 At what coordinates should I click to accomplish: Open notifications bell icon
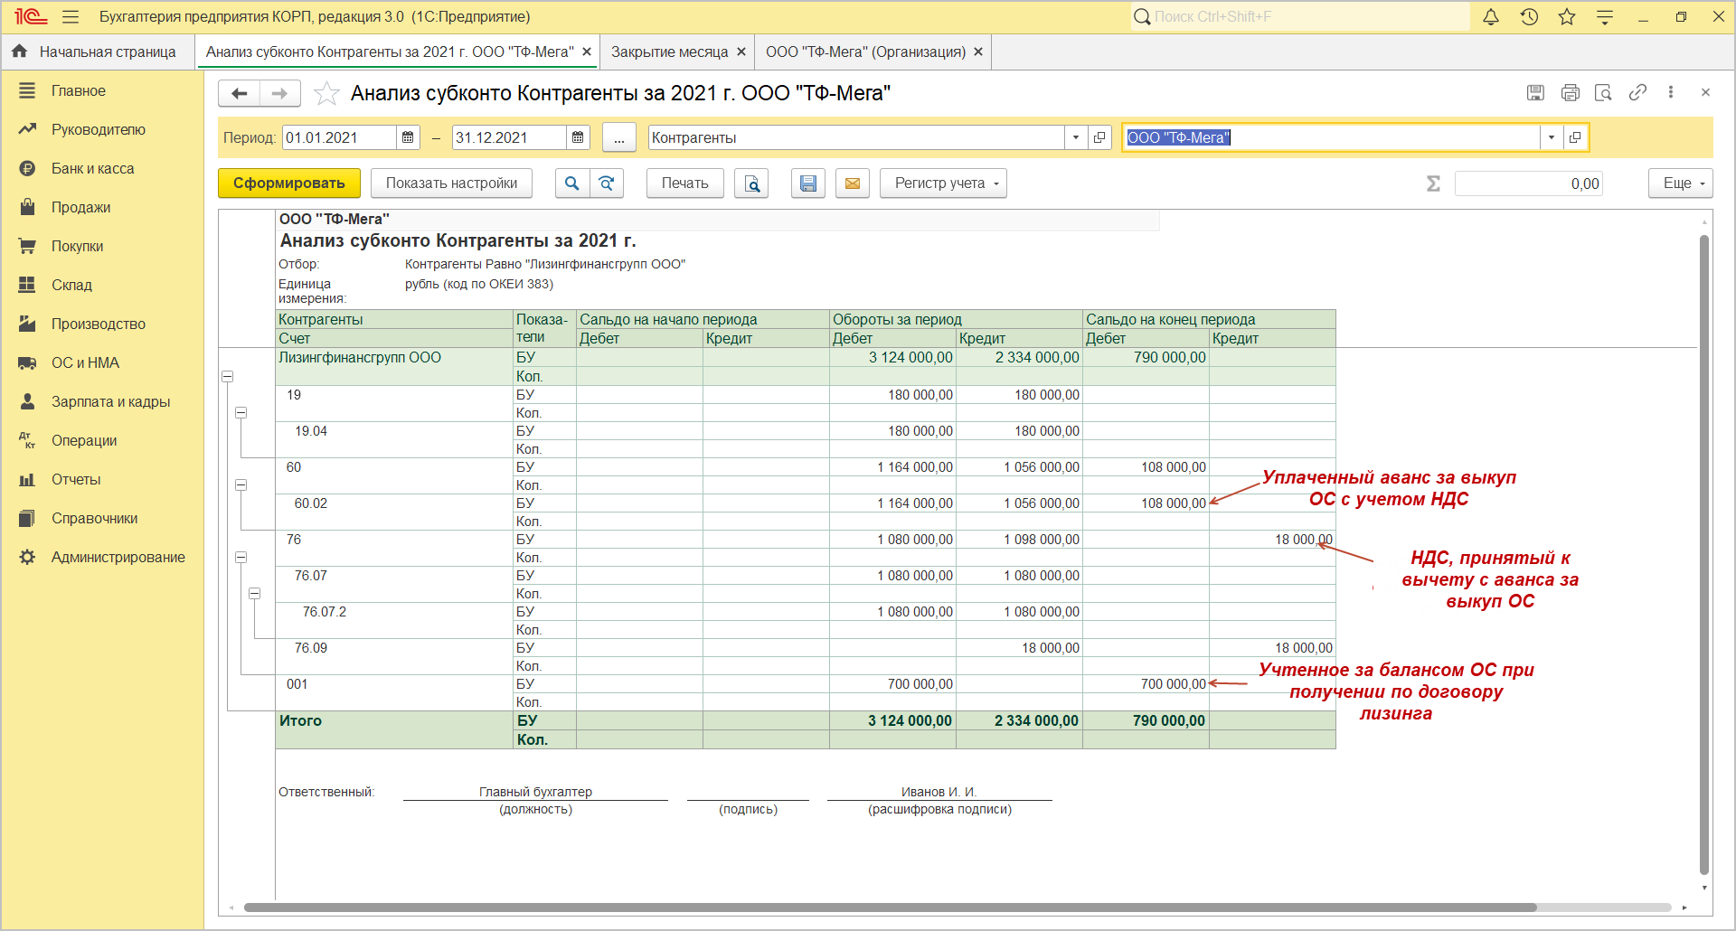point(1491,16)
